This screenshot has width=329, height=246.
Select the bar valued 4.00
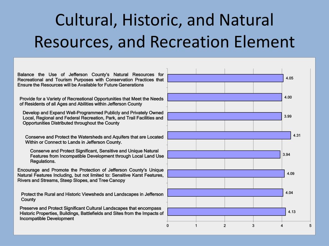225,97
